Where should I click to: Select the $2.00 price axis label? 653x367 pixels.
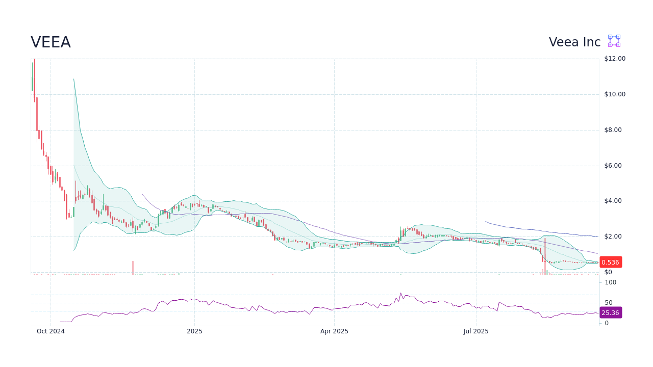613,237
